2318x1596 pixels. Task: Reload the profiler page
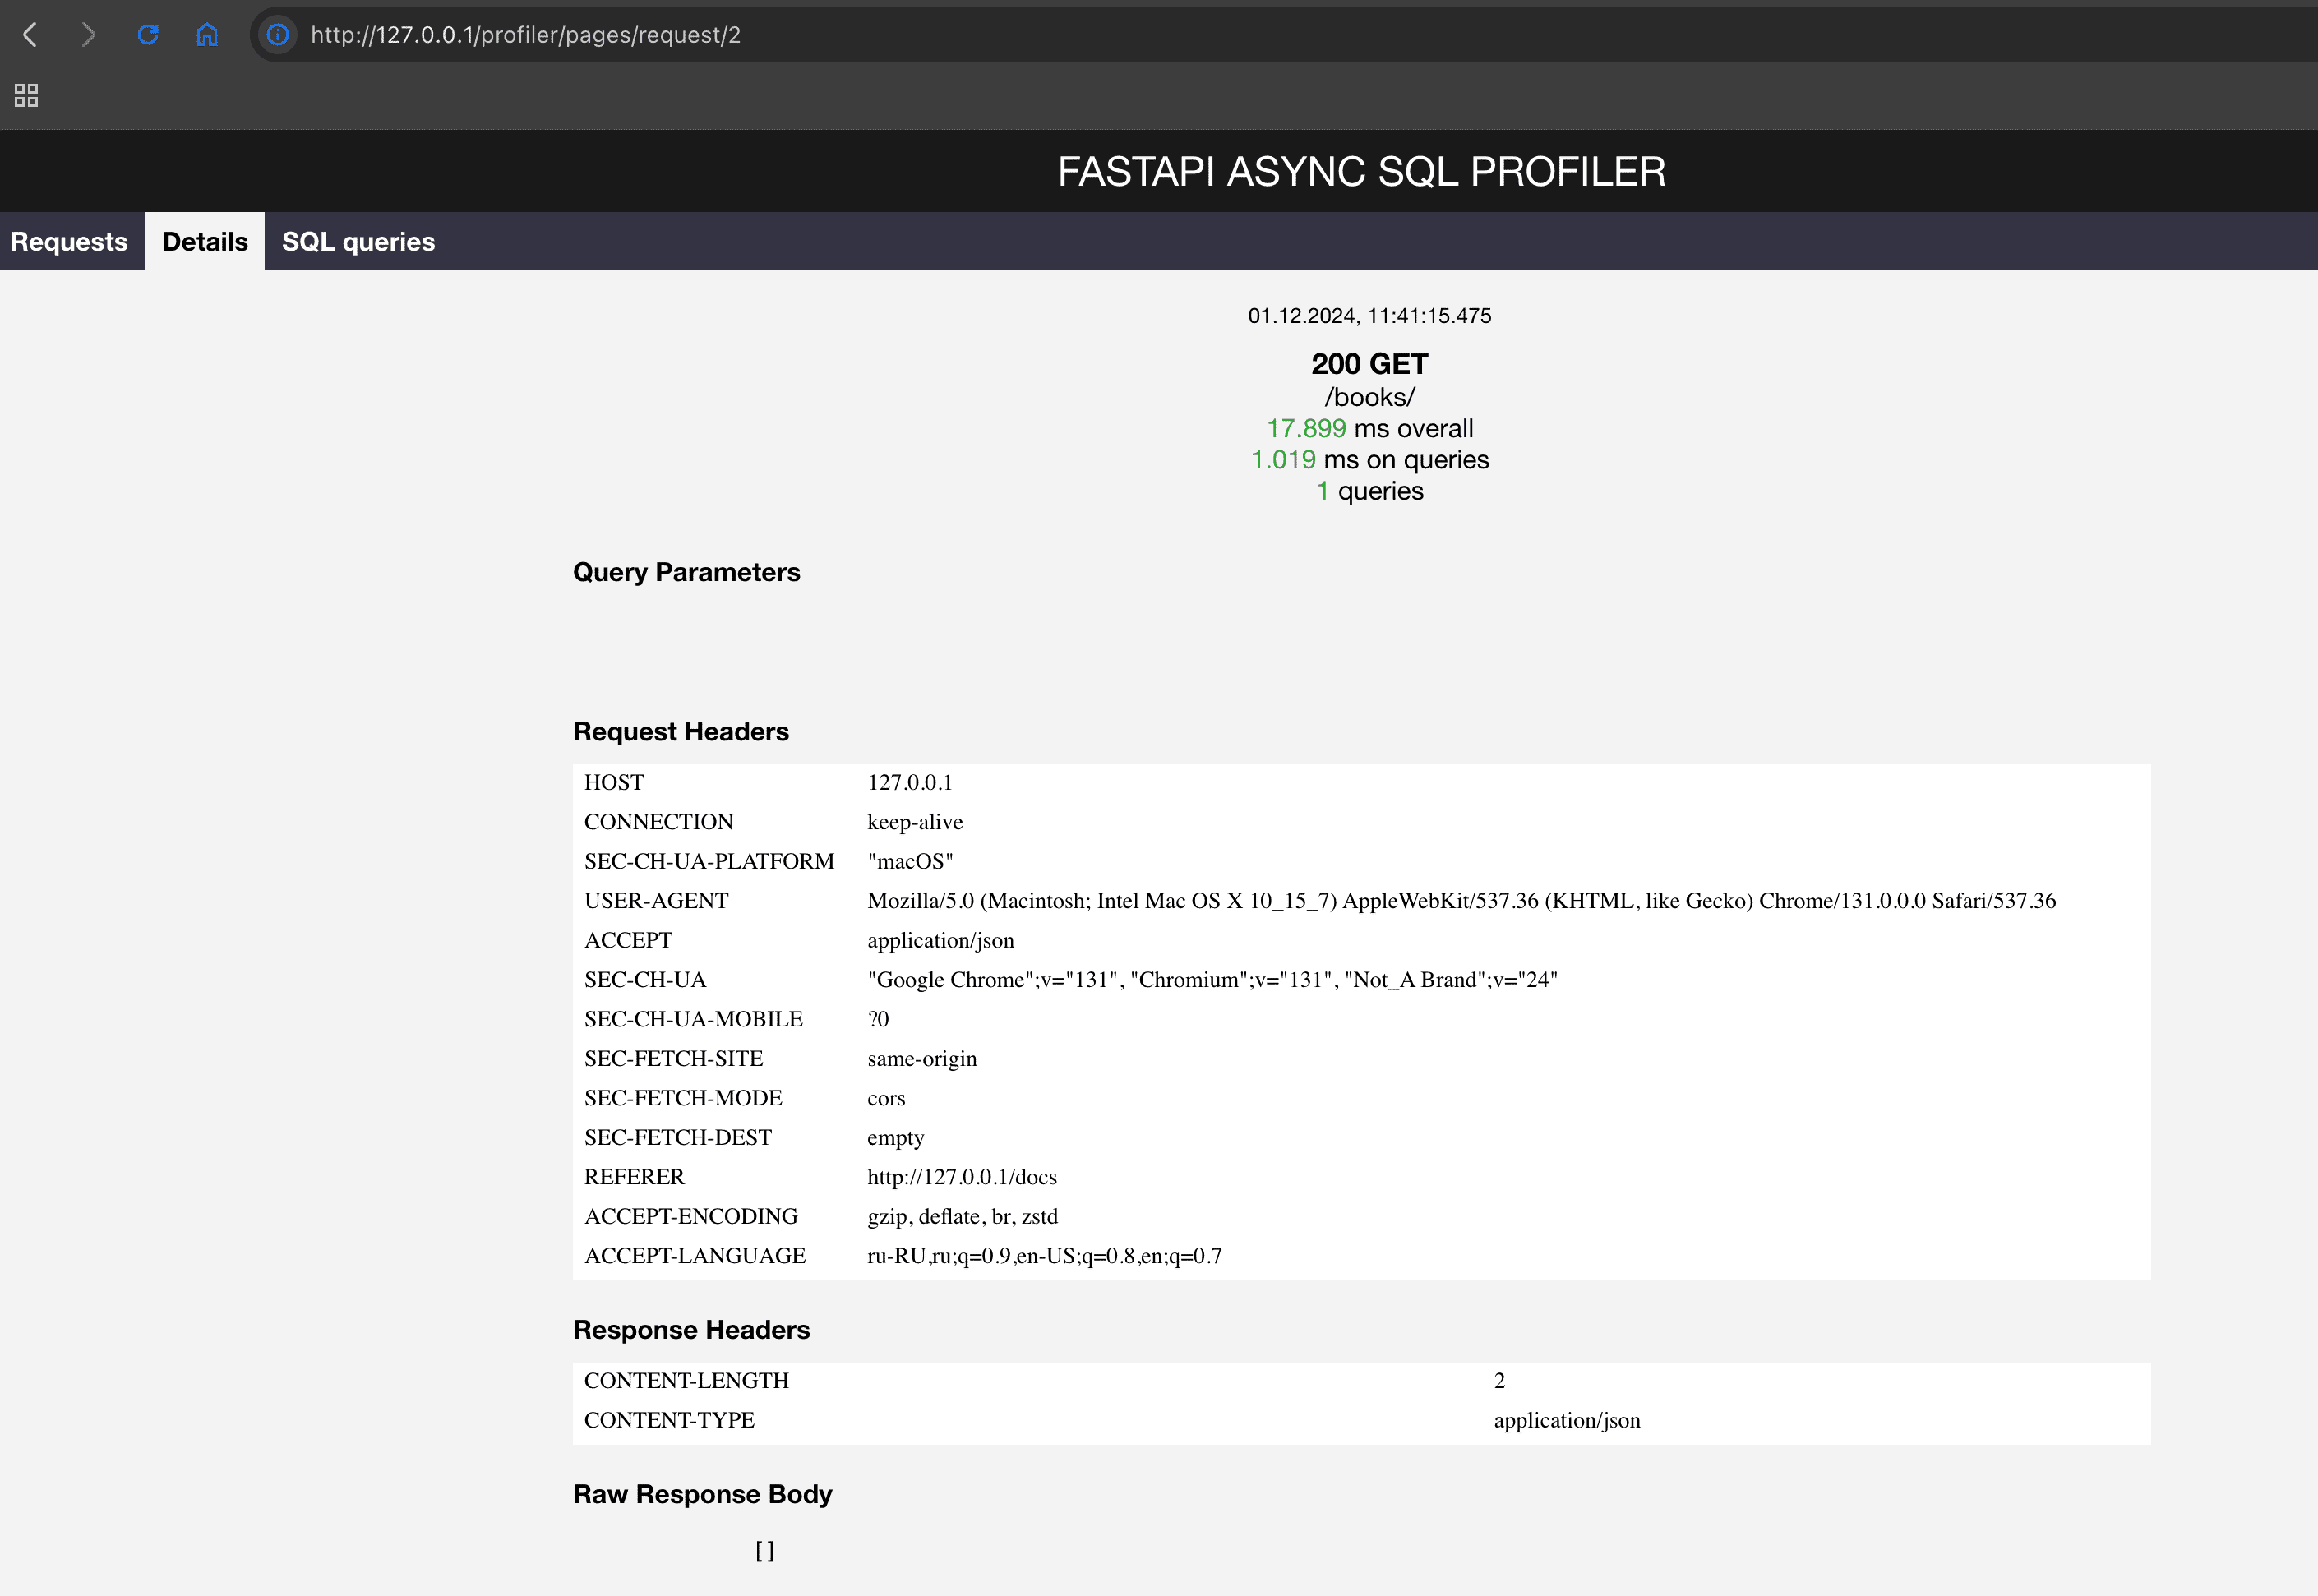[x=148, y=35]
